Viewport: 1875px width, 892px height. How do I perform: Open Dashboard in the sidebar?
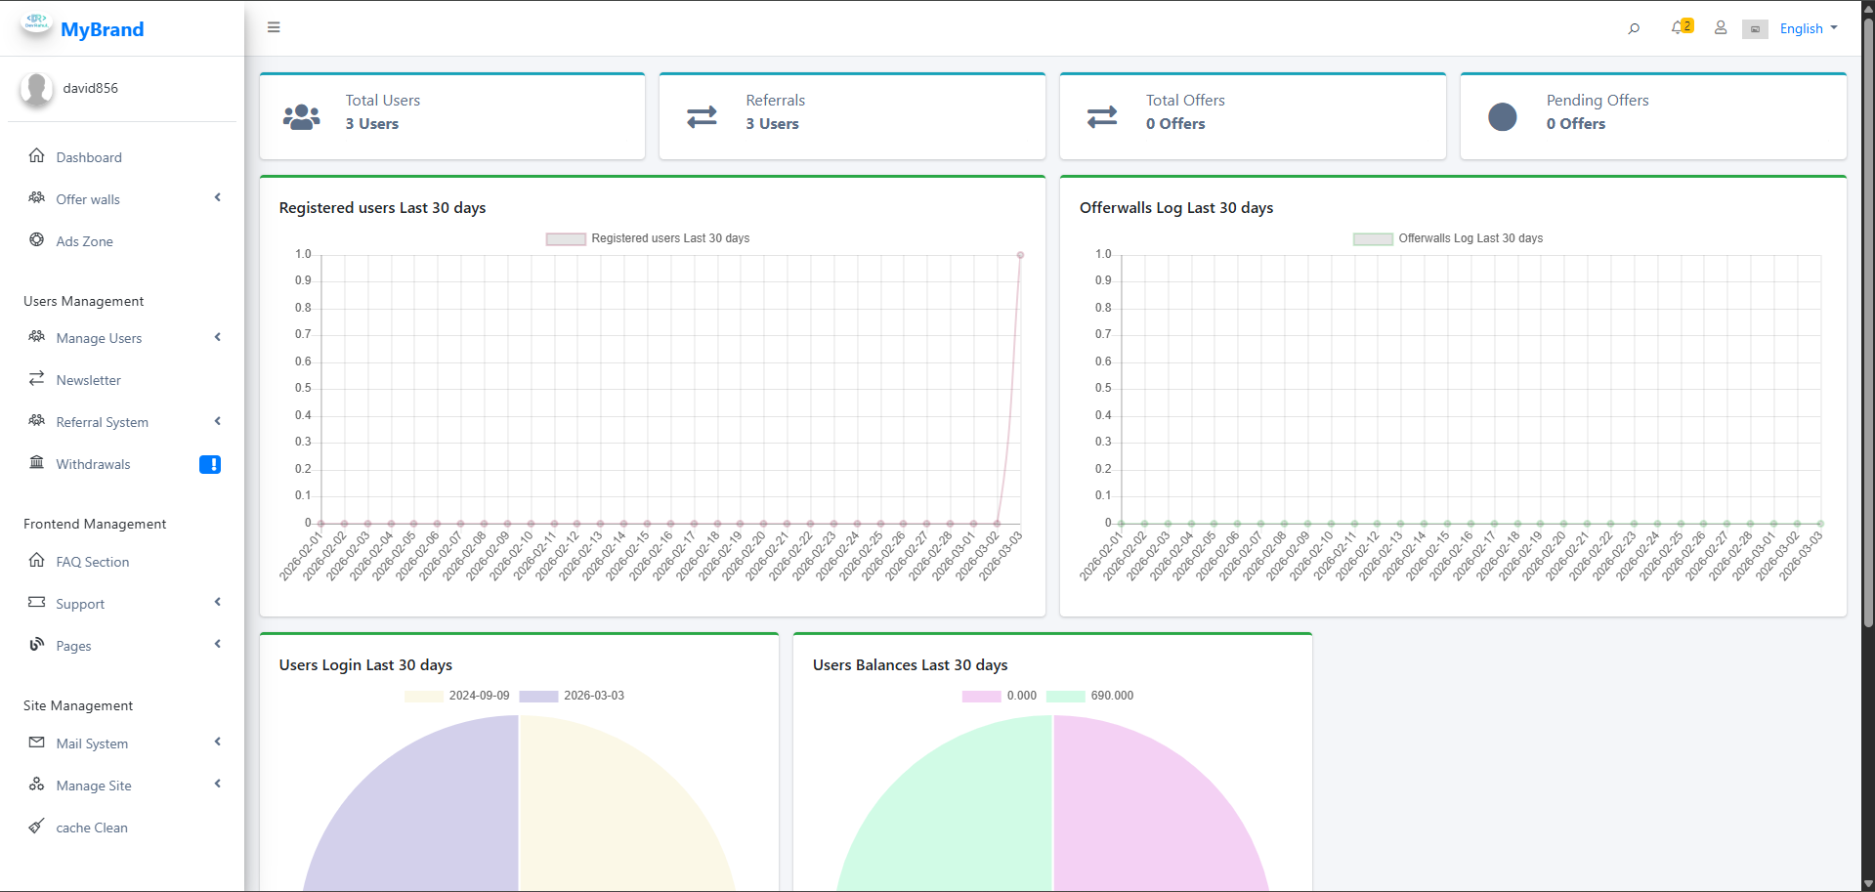tap(89, 157)
